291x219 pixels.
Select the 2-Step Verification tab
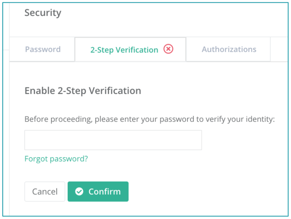[x=130, y=49]
